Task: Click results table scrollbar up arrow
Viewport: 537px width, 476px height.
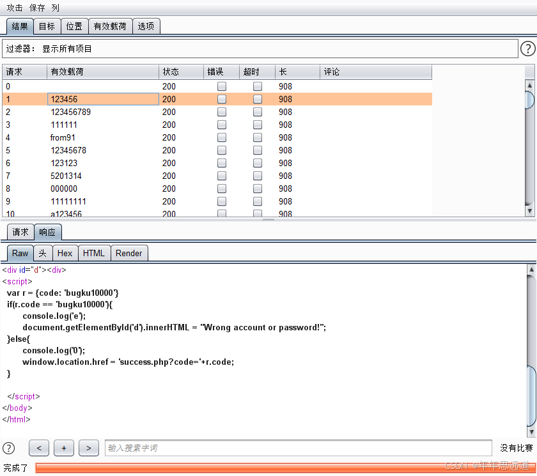Action: point(529,85)
